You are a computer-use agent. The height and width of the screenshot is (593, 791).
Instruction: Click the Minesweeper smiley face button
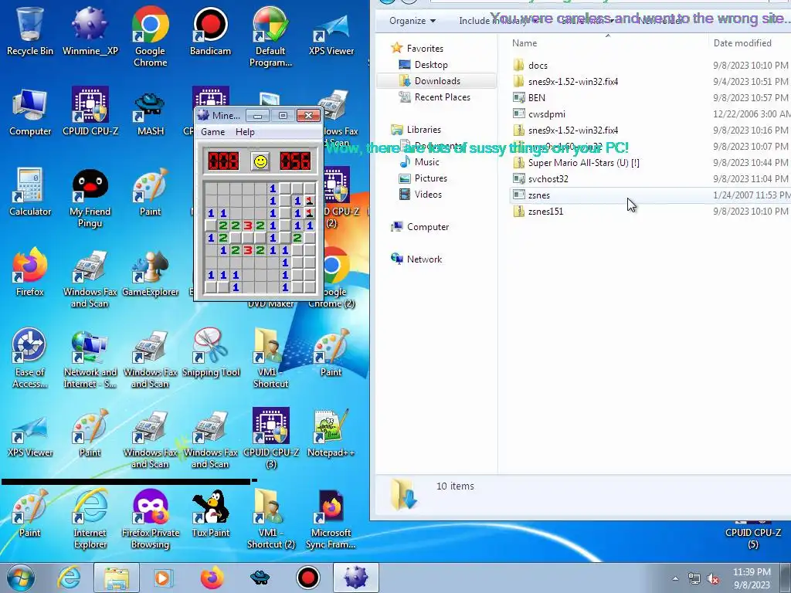click(x=260, y=161)
